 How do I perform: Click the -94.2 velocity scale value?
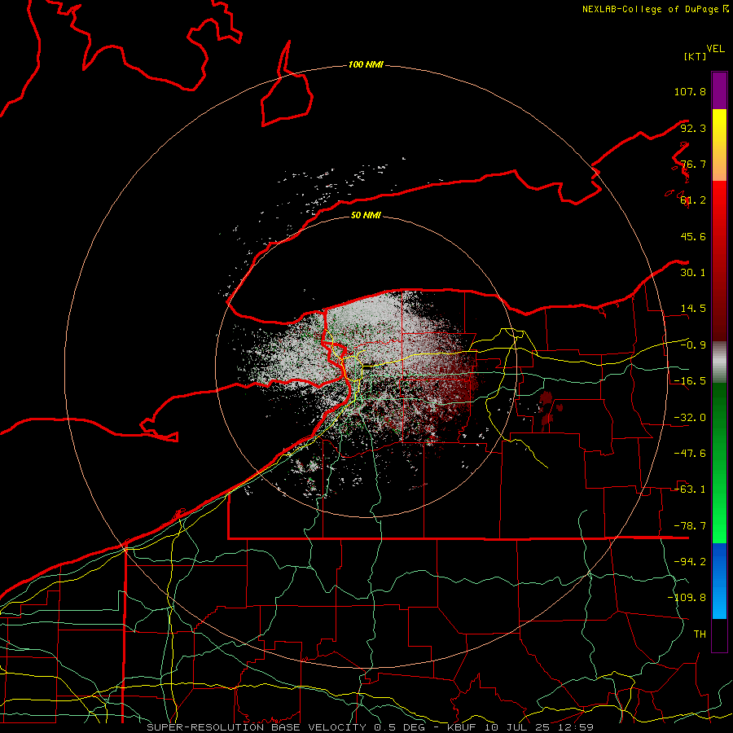click(x=690, y=562)
